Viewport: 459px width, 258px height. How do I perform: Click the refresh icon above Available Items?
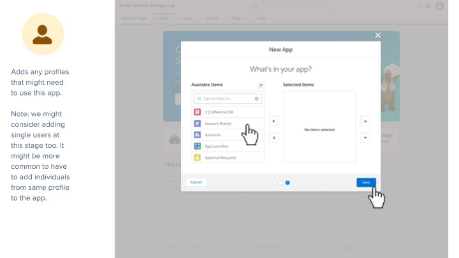click(x=261, y=85)
